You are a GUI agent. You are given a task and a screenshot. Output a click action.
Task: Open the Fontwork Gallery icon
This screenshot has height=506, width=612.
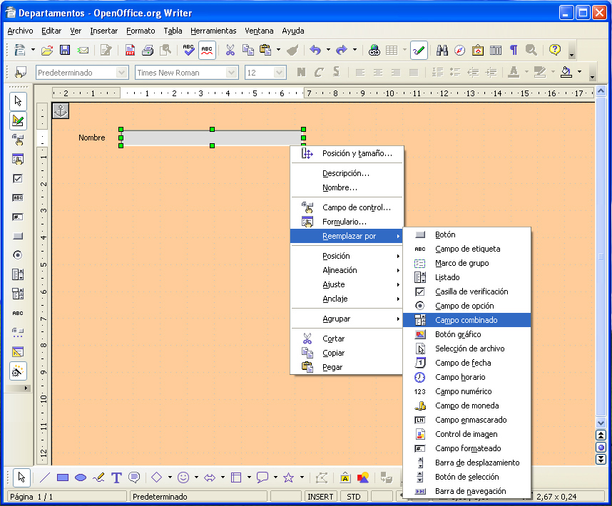pyautogui.click(x=345, y=477)
